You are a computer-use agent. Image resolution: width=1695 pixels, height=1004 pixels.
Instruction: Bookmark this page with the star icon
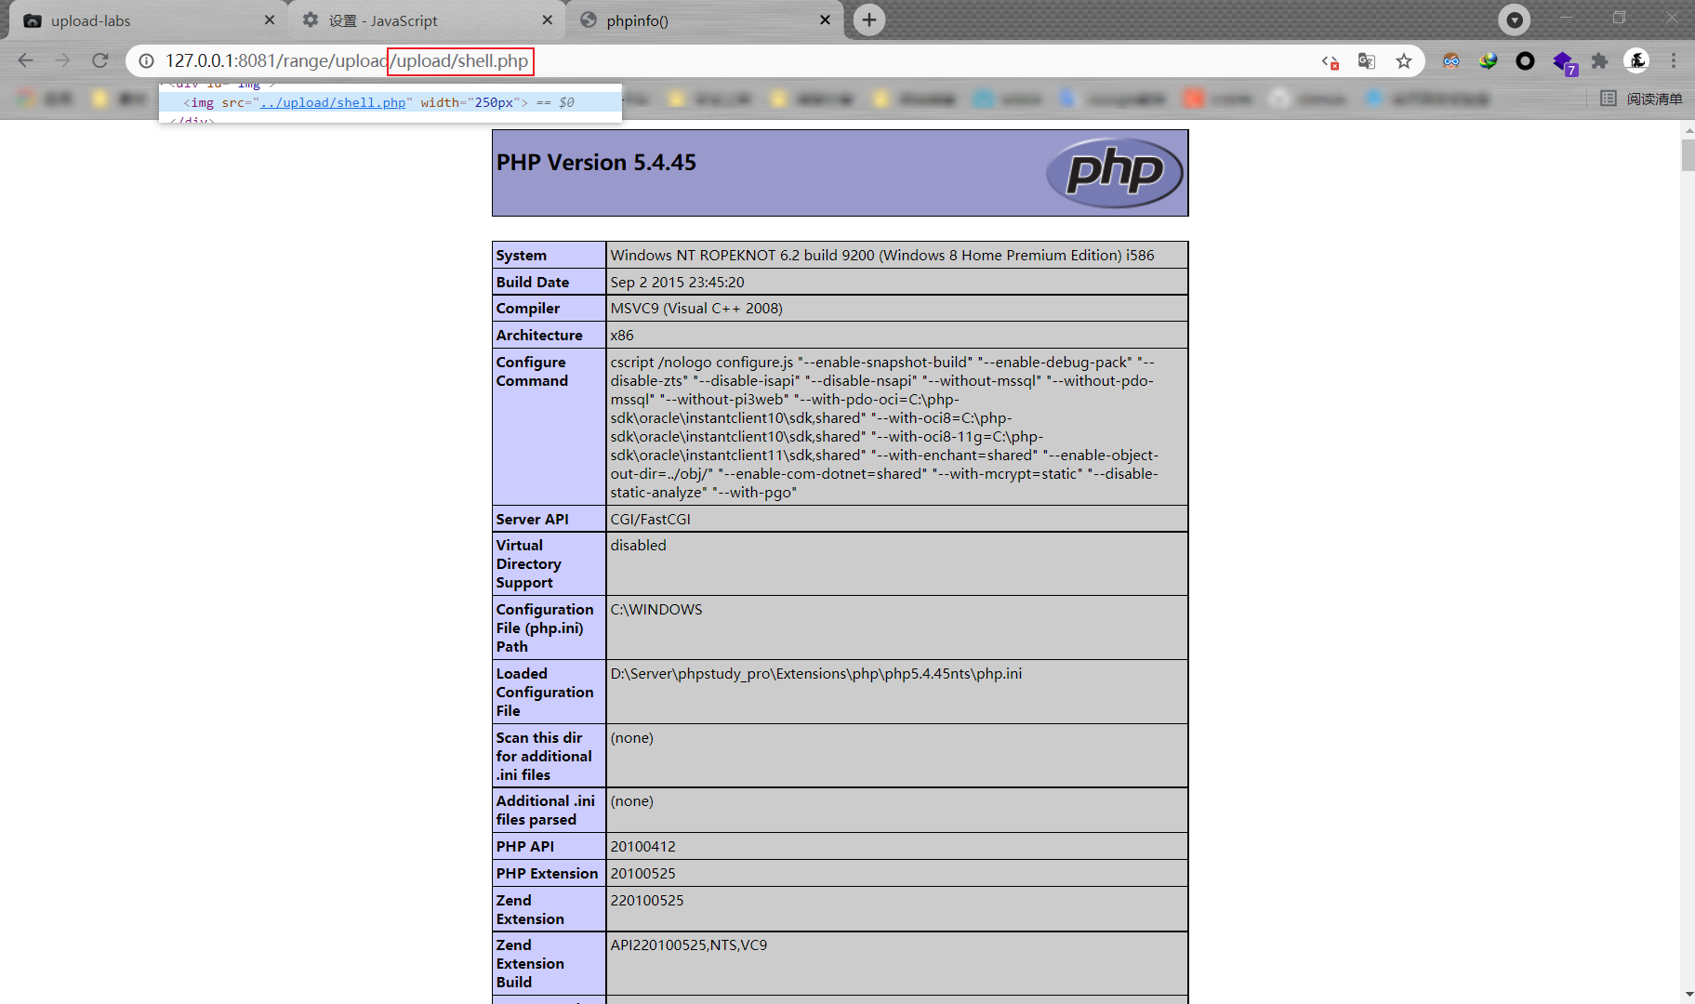[x=1404, y=61]
